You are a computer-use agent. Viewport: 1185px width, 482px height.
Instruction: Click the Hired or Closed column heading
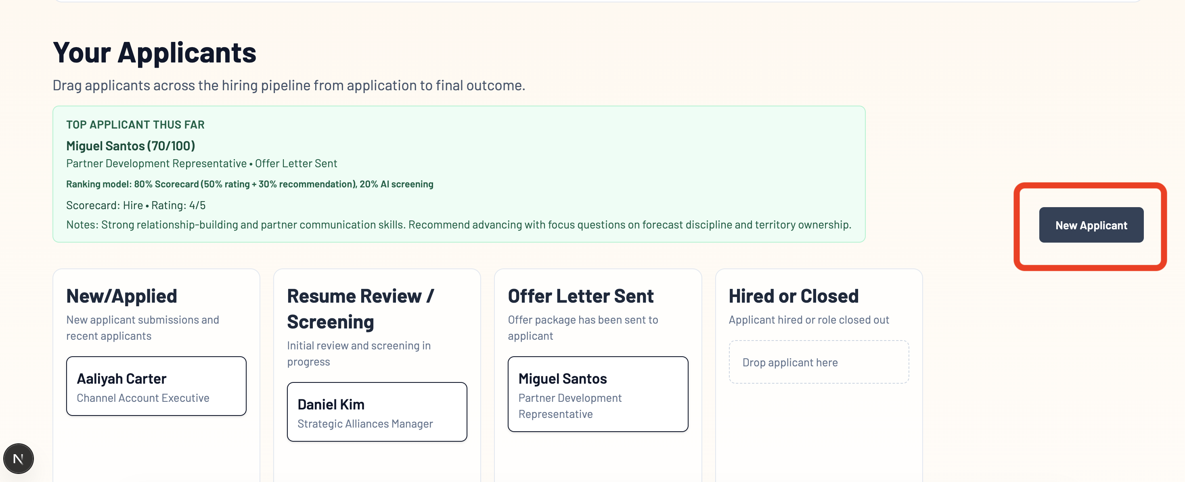[x=793, y=296]
